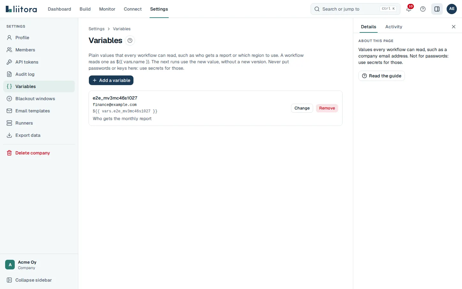Screen dimensions: 462x289
Task: Click the Settings breadcrumb link
Action: coord(97,29)
